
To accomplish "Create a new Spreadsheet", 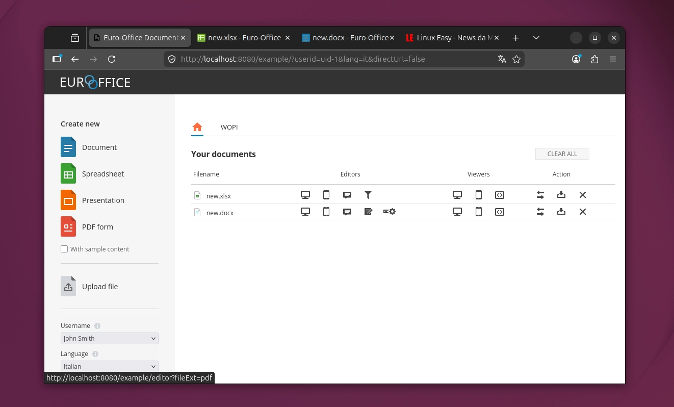I will coord(92,173).
